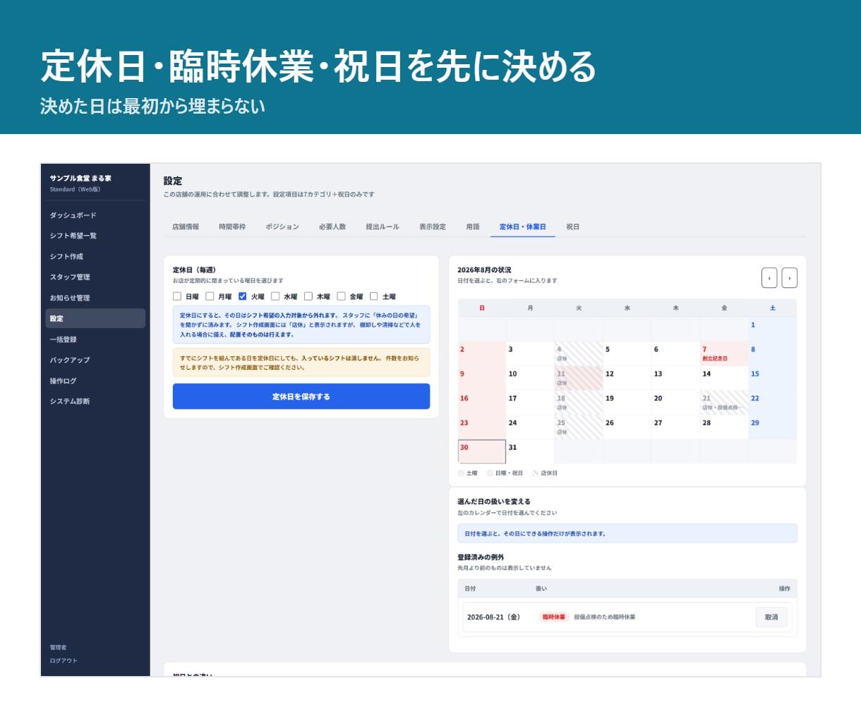
Task: Switch to the 時間帯枠 tab
Action: (232, 227)
